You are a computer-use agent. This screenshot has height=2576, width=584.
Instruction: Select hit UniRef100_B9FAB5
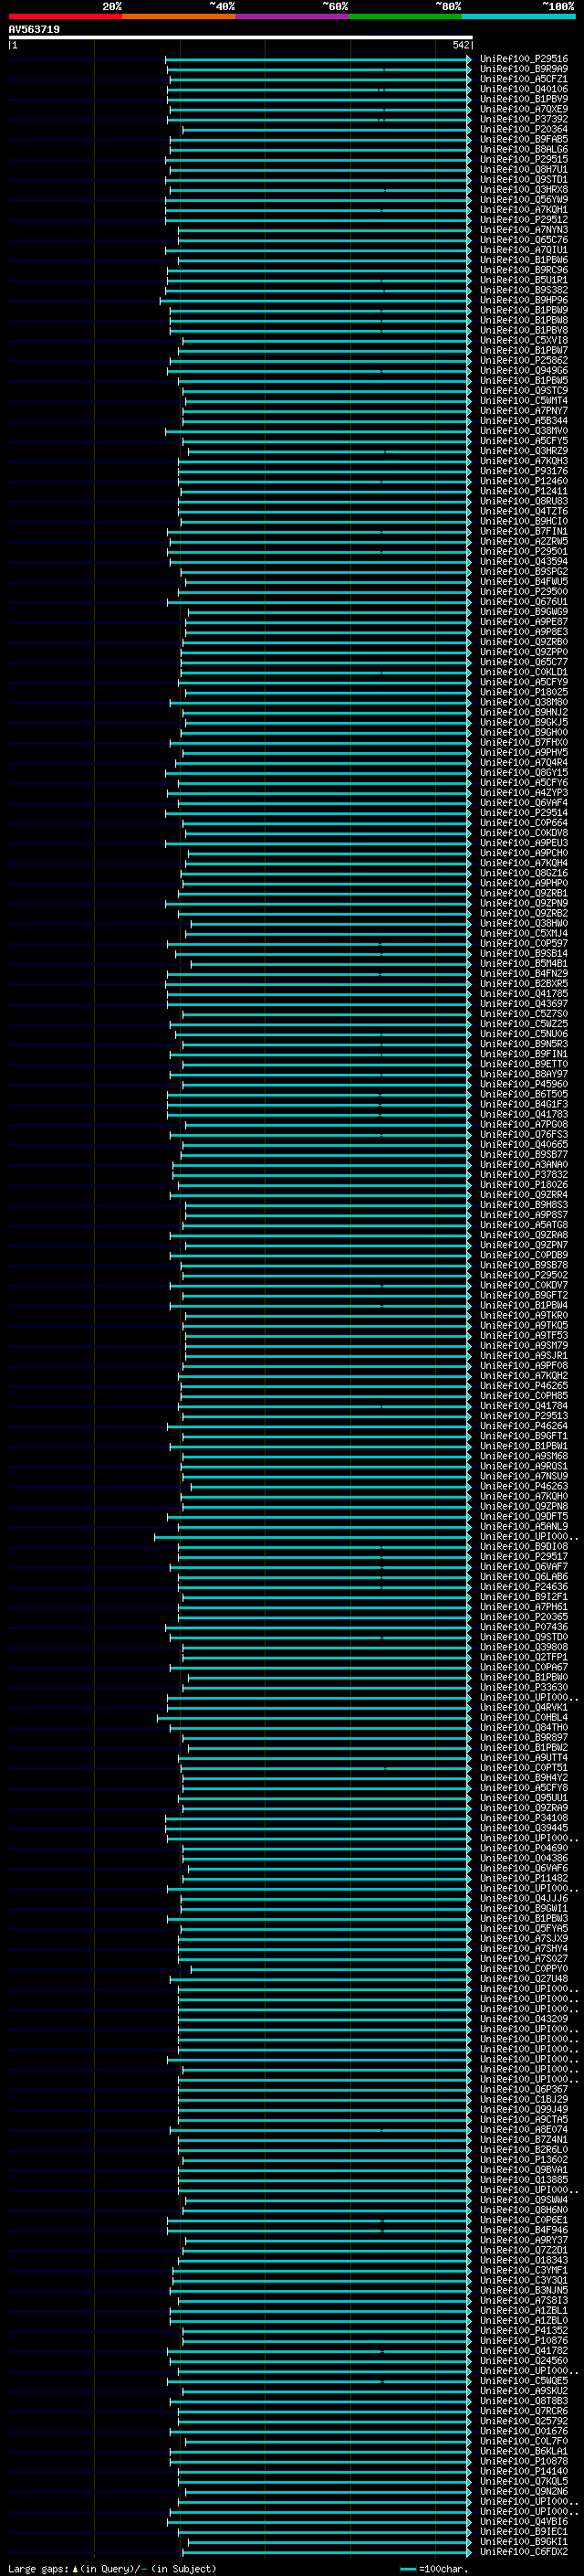pos(524,139)
